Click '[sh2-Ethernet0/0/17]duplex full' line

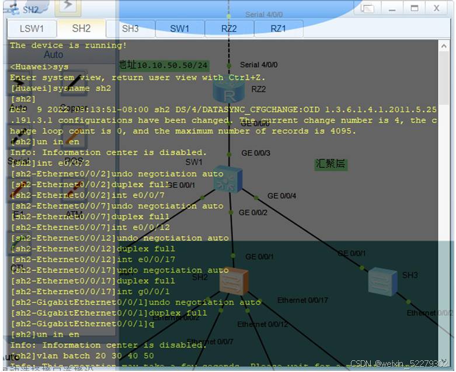point(92,281)
